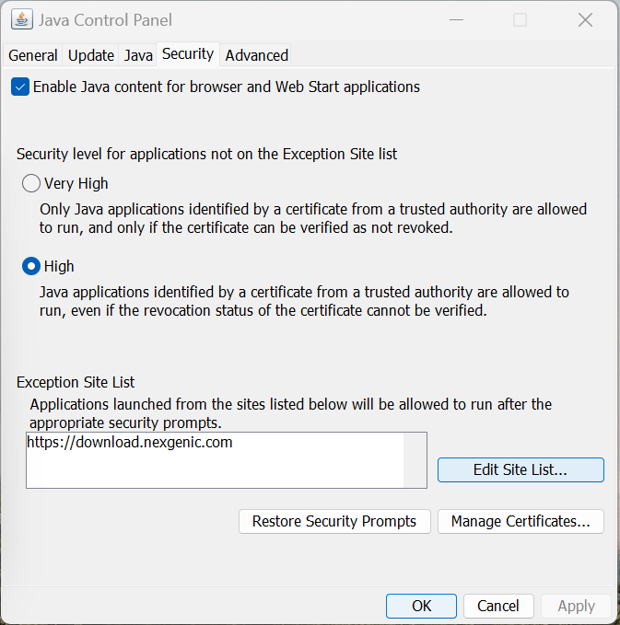Confirm with the OK button

pyautogui.click(x=421, y=606)
